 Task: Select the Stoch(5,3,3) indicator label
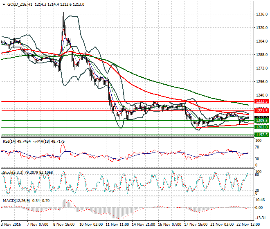(x=13, y=172)
